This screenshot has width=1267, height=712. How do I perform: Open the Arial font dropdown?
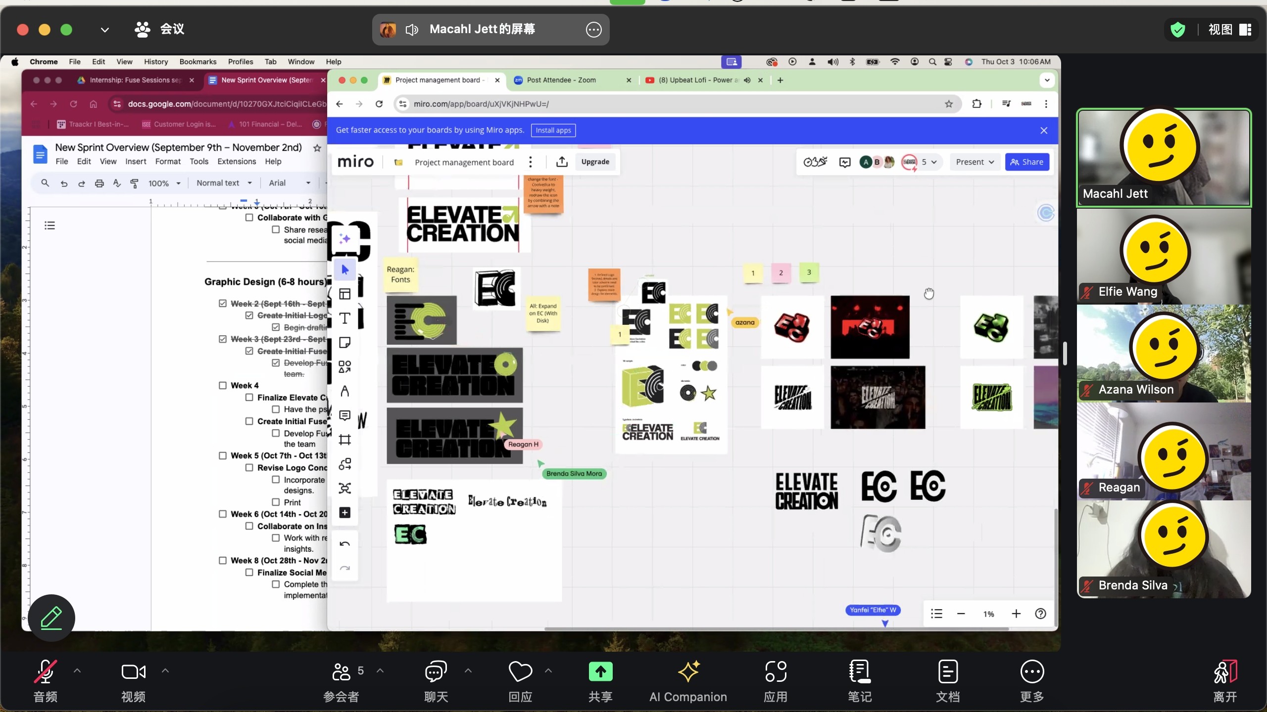290,183
